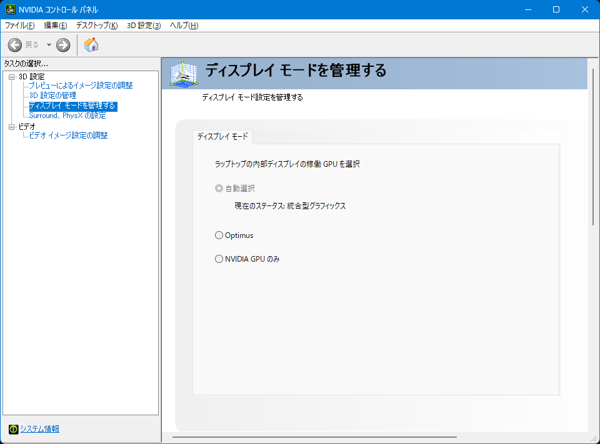600x444 pixels.
Task: Open the 編集(E) menu
Action: 56,26
